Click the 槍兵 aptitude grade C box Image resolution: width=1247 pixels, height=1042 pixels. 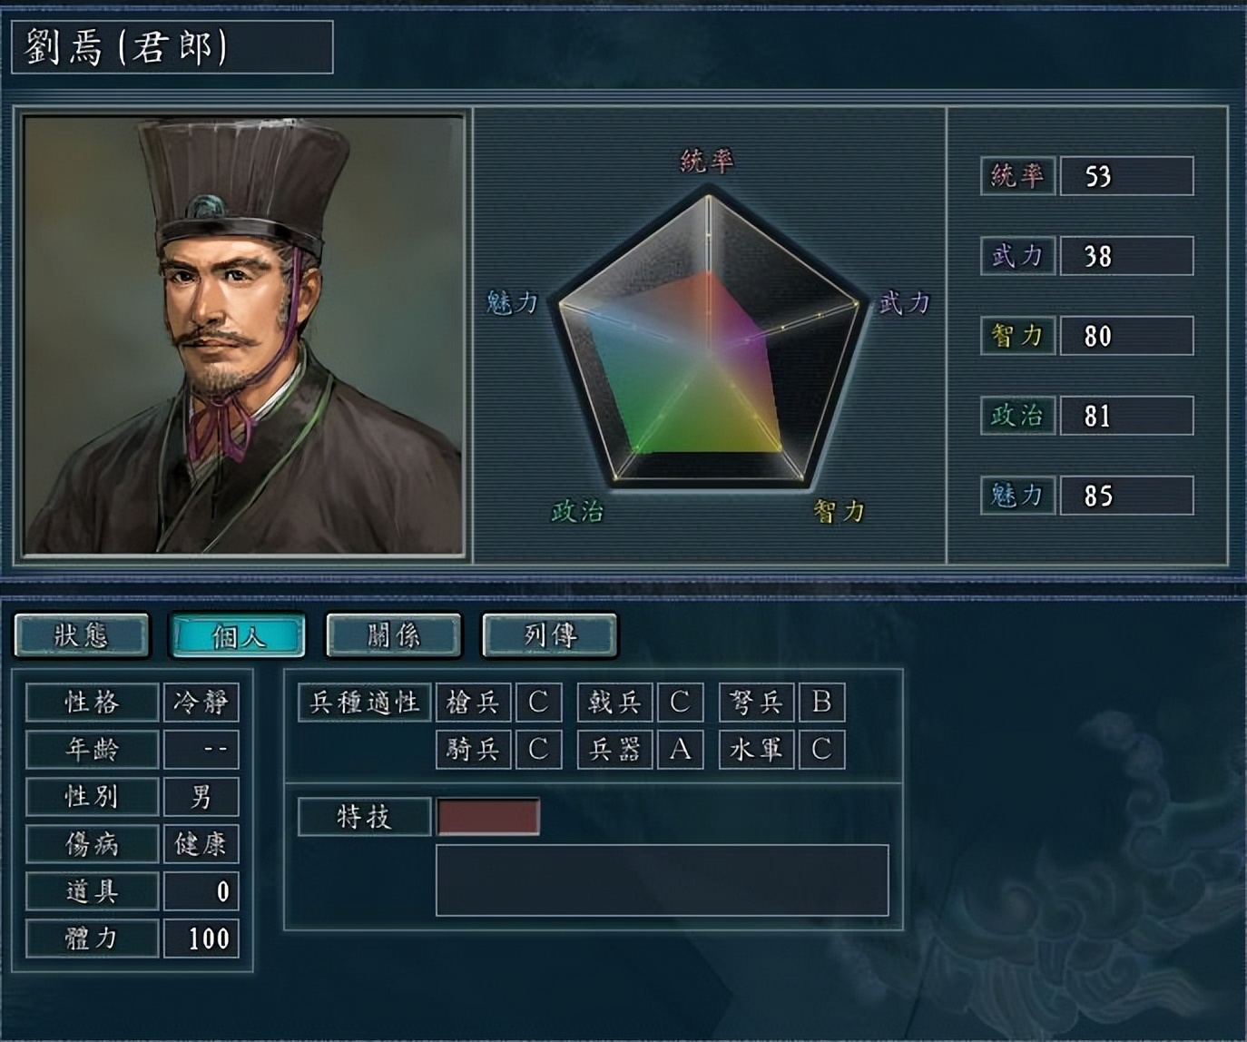pos(538,703)
